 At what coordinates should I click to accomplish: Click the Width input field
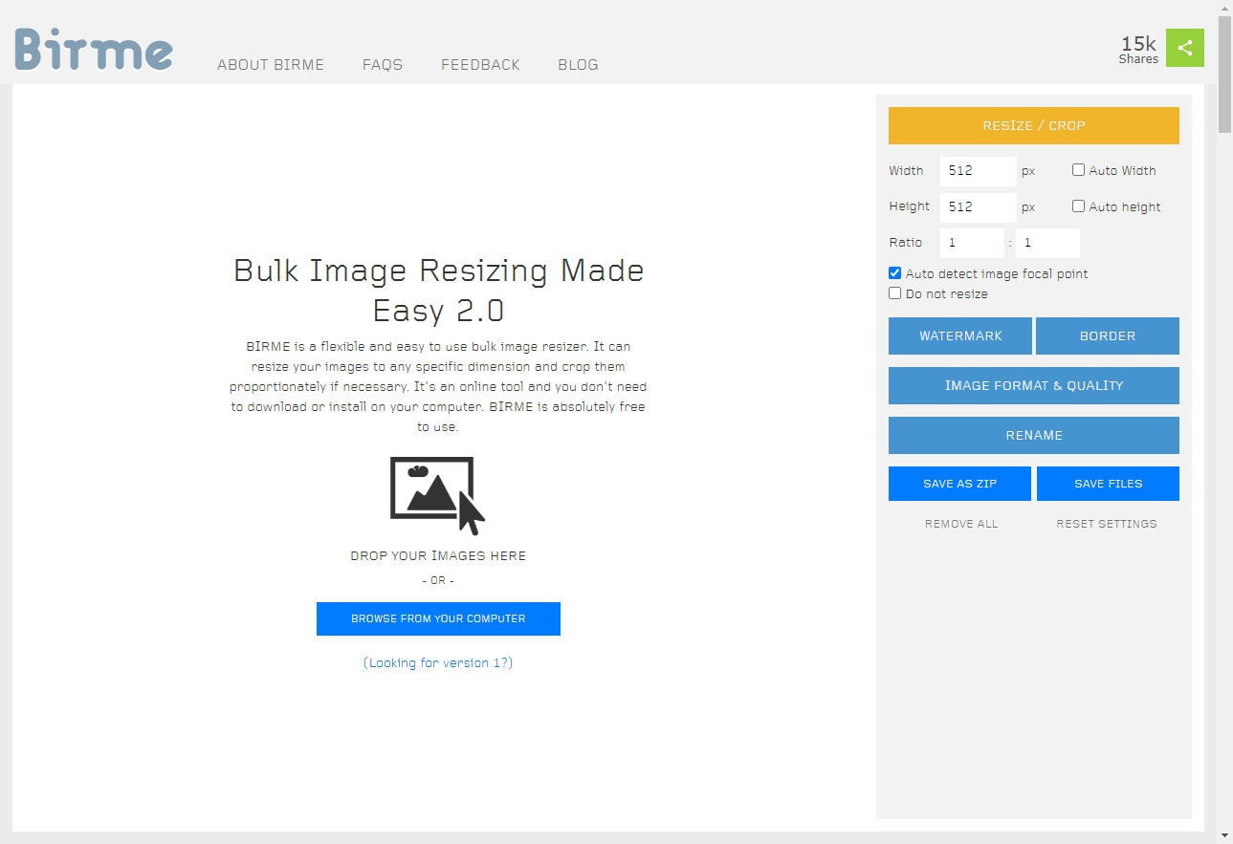[979, 171]
